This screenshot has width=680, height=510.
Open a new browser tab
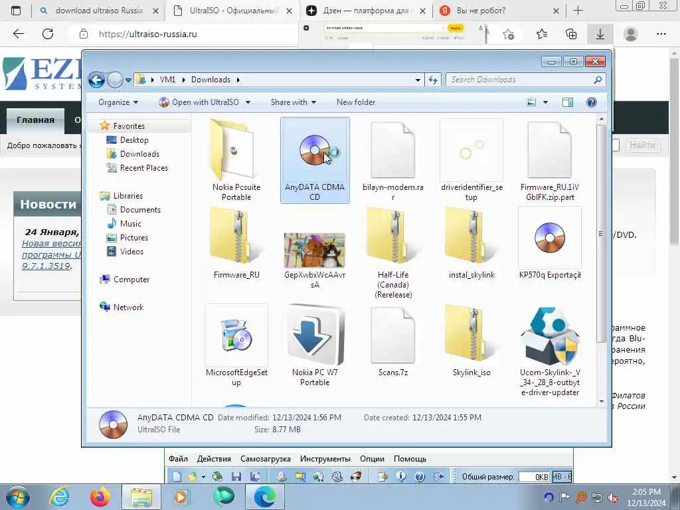click(x=578, y=11)
